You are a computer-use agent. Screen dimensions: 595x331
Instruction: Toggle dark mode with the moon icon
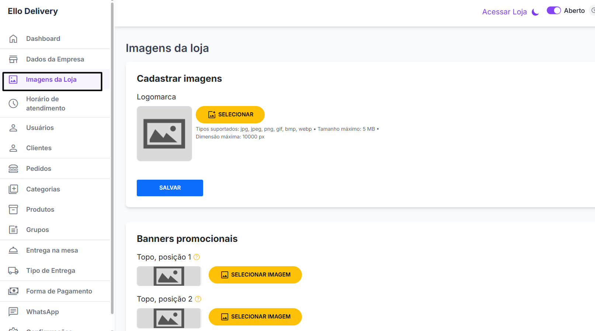coord(535,12)
